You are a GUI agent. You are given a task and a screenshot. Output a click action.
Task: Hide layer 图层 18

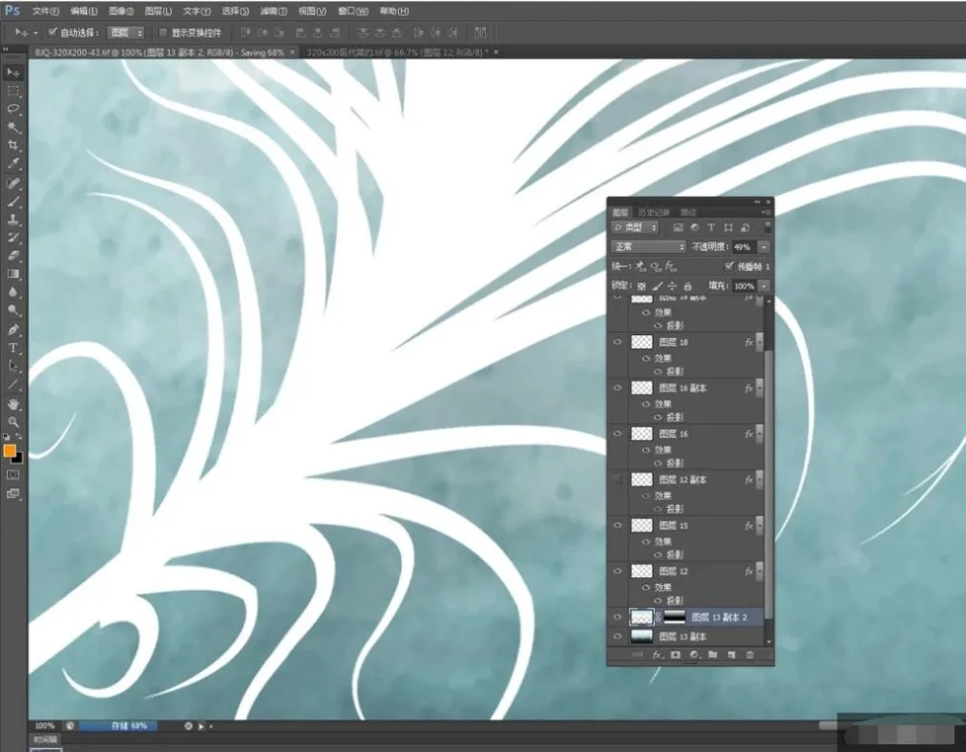click(618, 342)
